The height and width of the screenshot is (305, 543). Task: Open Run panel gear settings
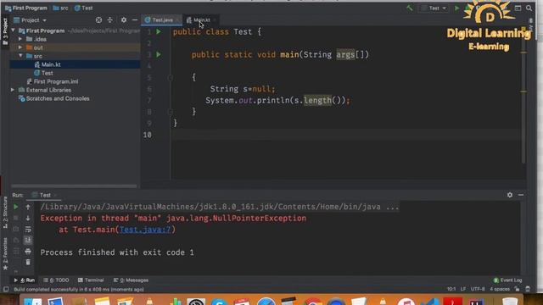(x=510, y=195)
